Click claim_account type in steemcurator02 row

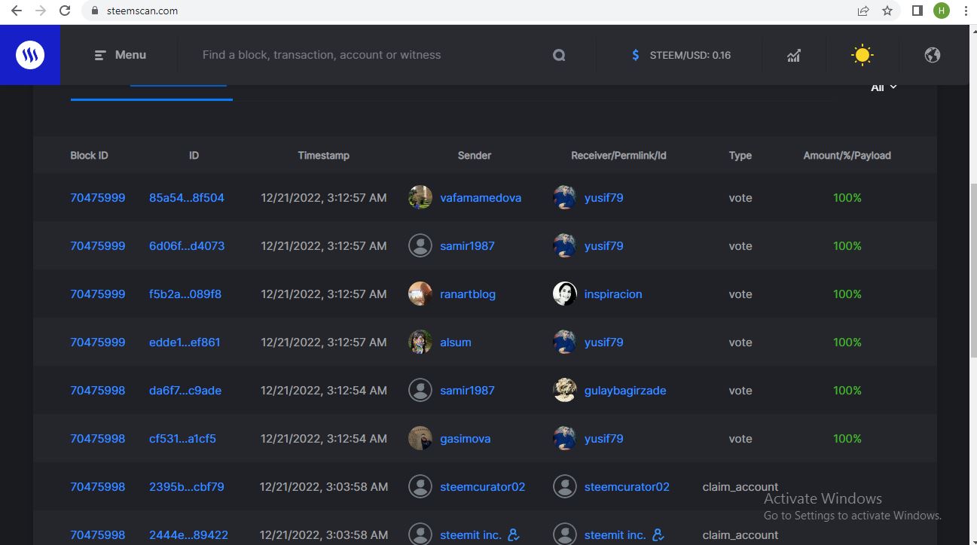[740, 487]
